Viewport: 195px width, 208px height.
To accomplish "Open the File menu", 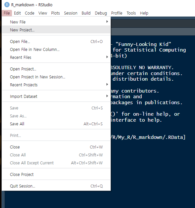I will 7,13.
